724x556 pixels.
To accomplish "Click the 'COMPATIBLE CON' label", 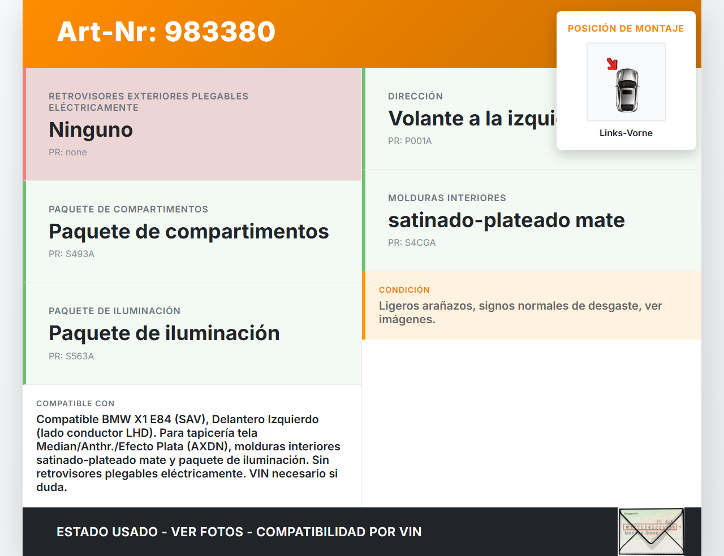I will [x=75, y=403].
